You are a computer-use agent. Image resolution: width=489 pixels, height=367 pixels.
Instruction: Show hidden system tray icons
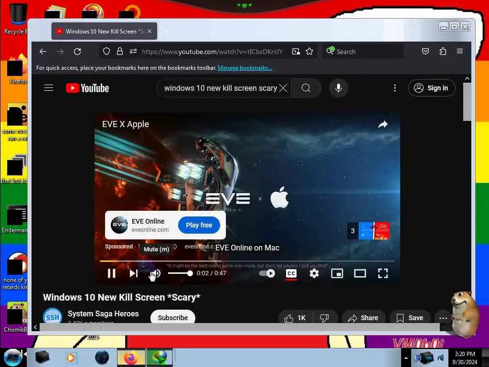[406, 358]
